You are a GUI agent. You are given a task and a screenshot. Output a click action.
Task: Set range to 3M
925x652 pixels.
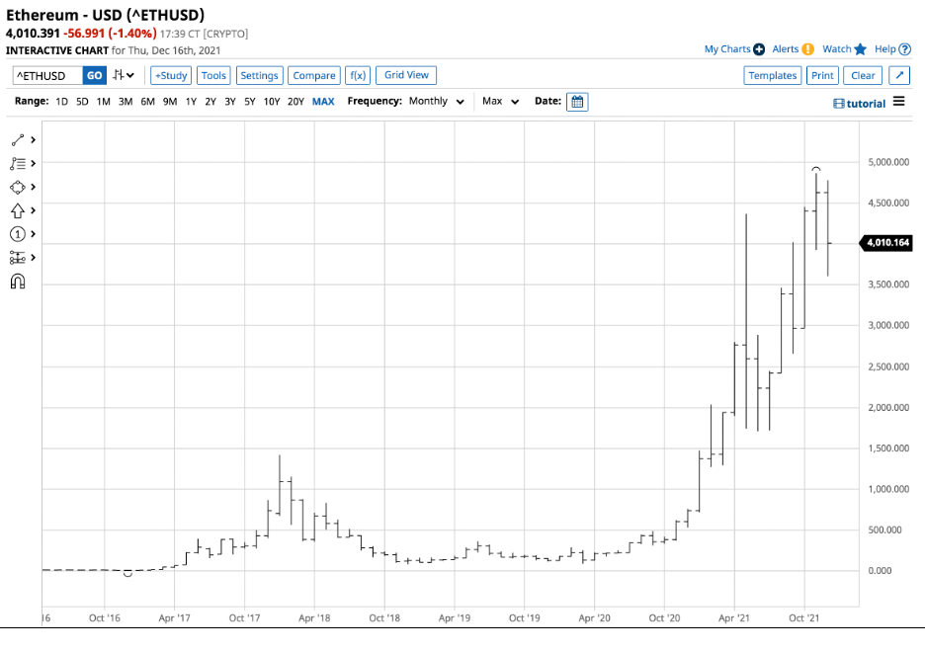click(126, 102)
